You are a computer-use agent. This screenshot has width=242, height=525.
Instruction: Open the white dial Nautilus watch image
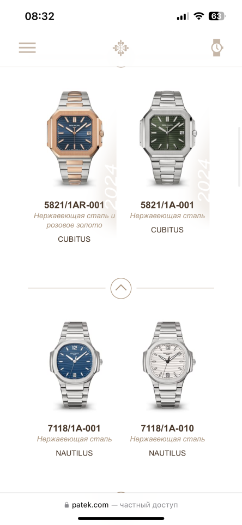pos(167,366)
